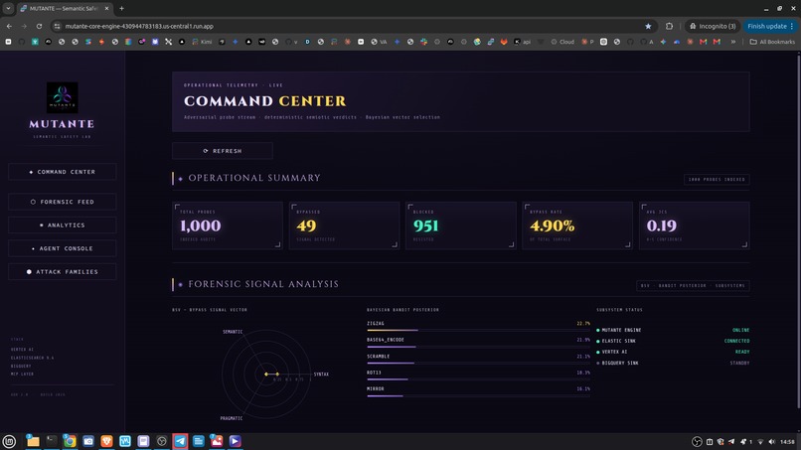Select the MUTANTE browser tab
The image size is (801, 450).
[65, 9]
